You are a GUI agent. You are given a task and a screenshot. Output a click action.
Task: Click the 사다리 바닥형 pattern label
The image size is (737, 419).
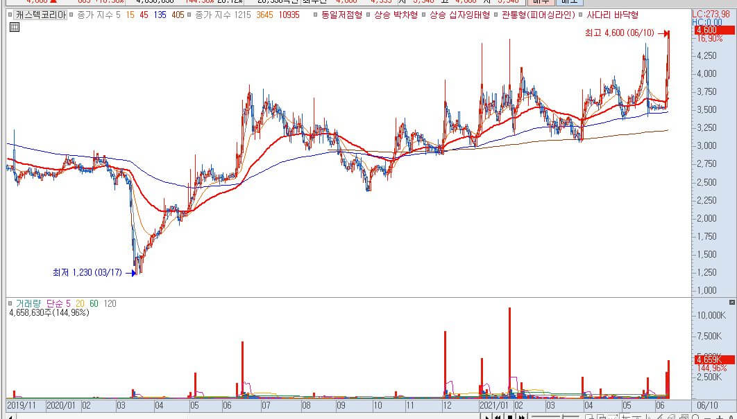tap(613, 15)
